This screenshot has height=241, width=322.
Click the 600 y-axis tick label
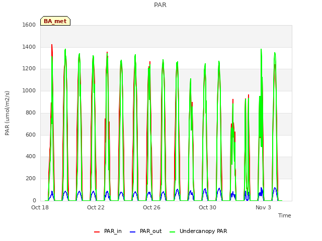(x=31, y=135)
